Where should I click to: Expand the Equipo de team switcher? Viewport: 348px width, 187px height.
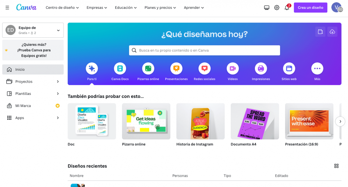click(x=33, y=30)
